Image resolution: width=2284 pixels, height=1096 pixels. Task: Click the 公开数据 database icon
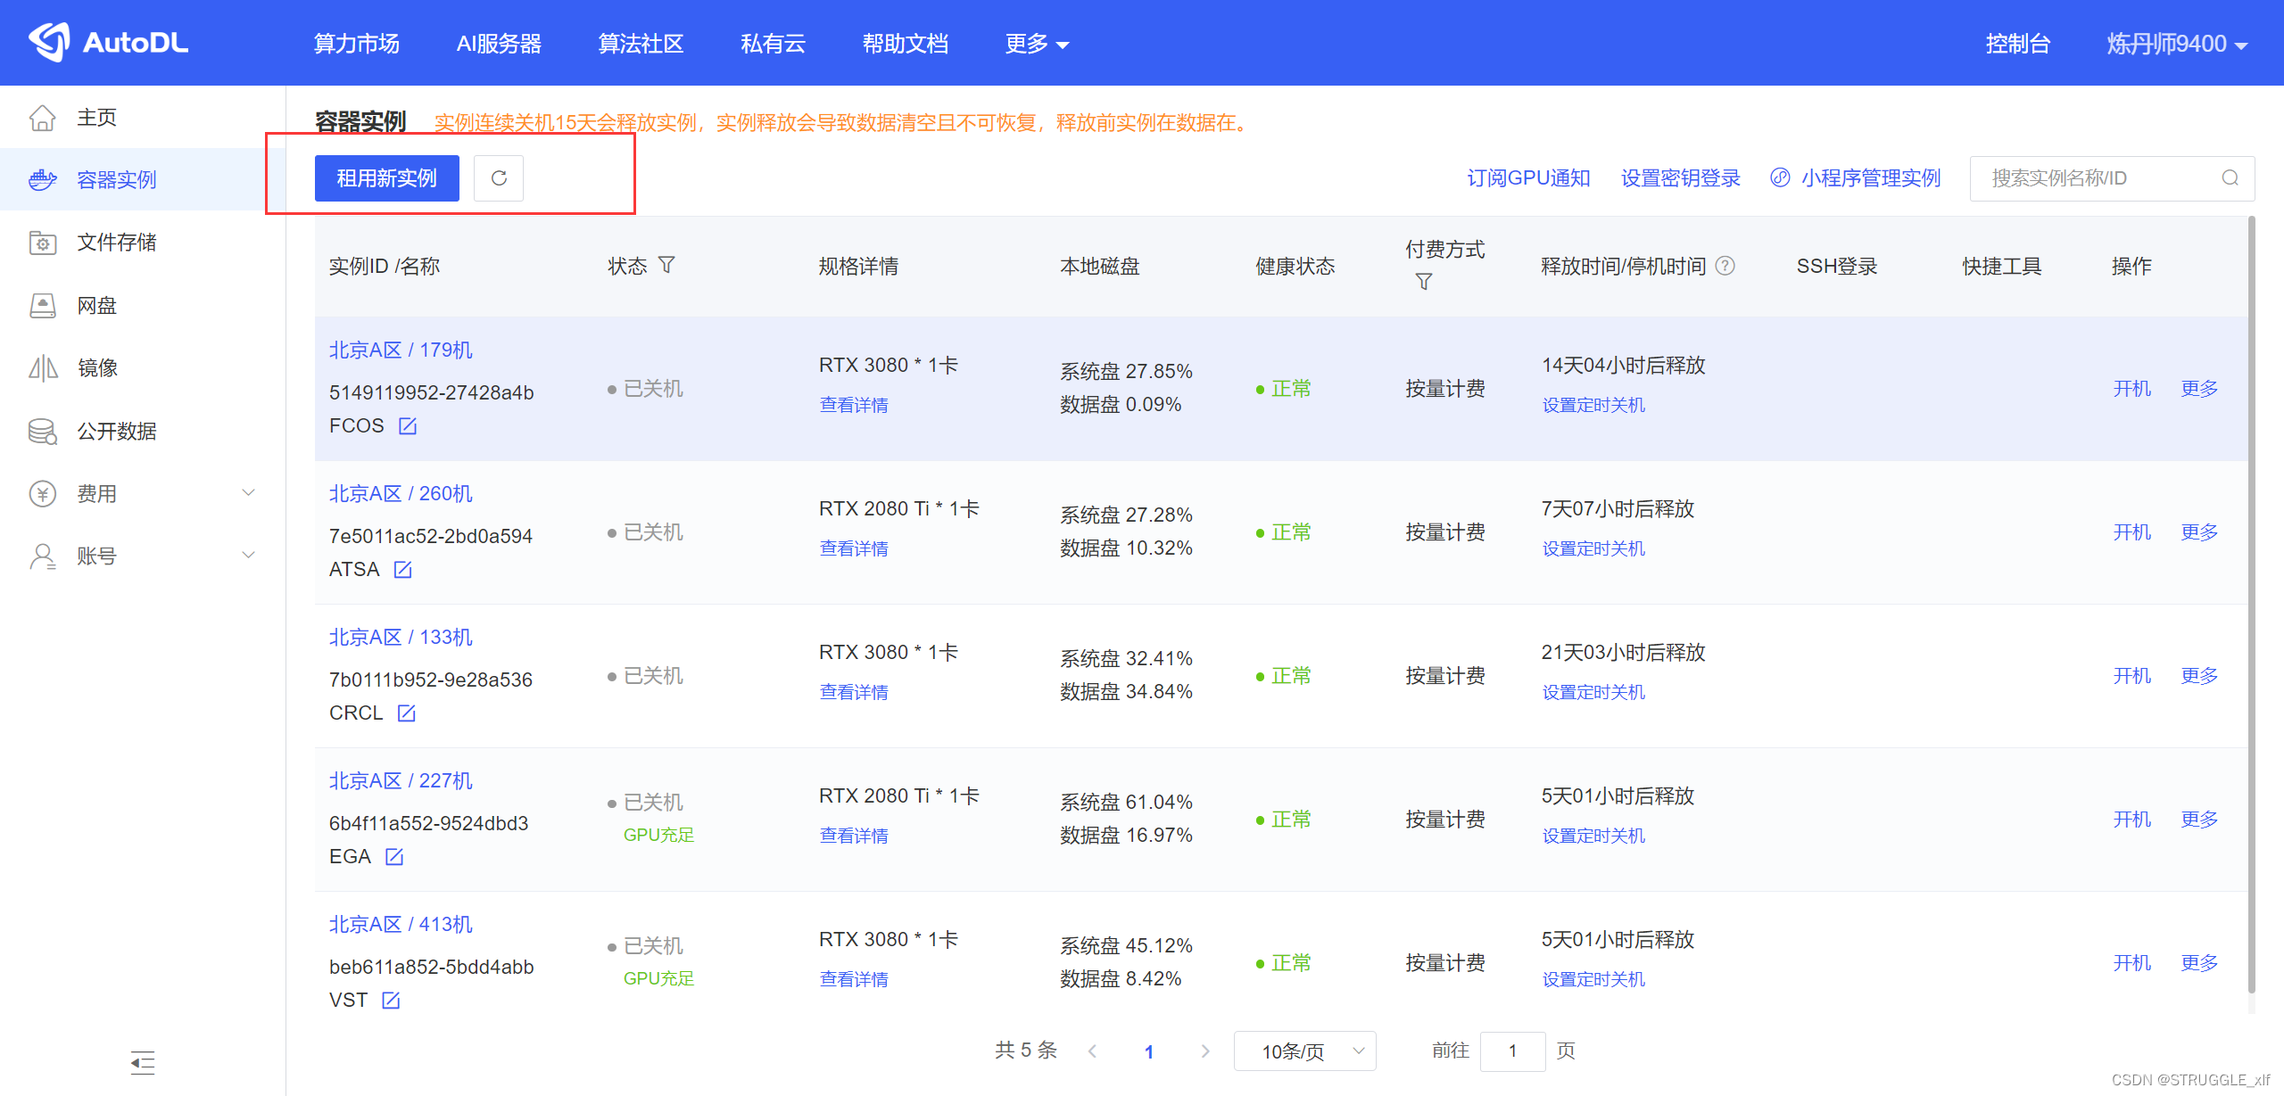point(42,432)
